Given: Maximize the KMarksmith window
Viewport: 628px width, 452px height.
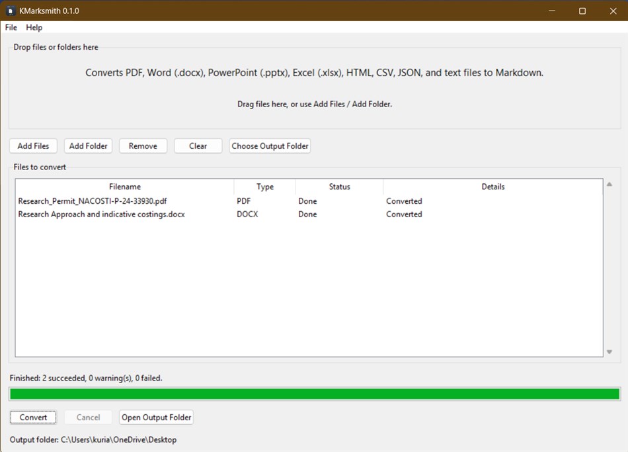Looking at the screenshot, I should coord(582,11).
